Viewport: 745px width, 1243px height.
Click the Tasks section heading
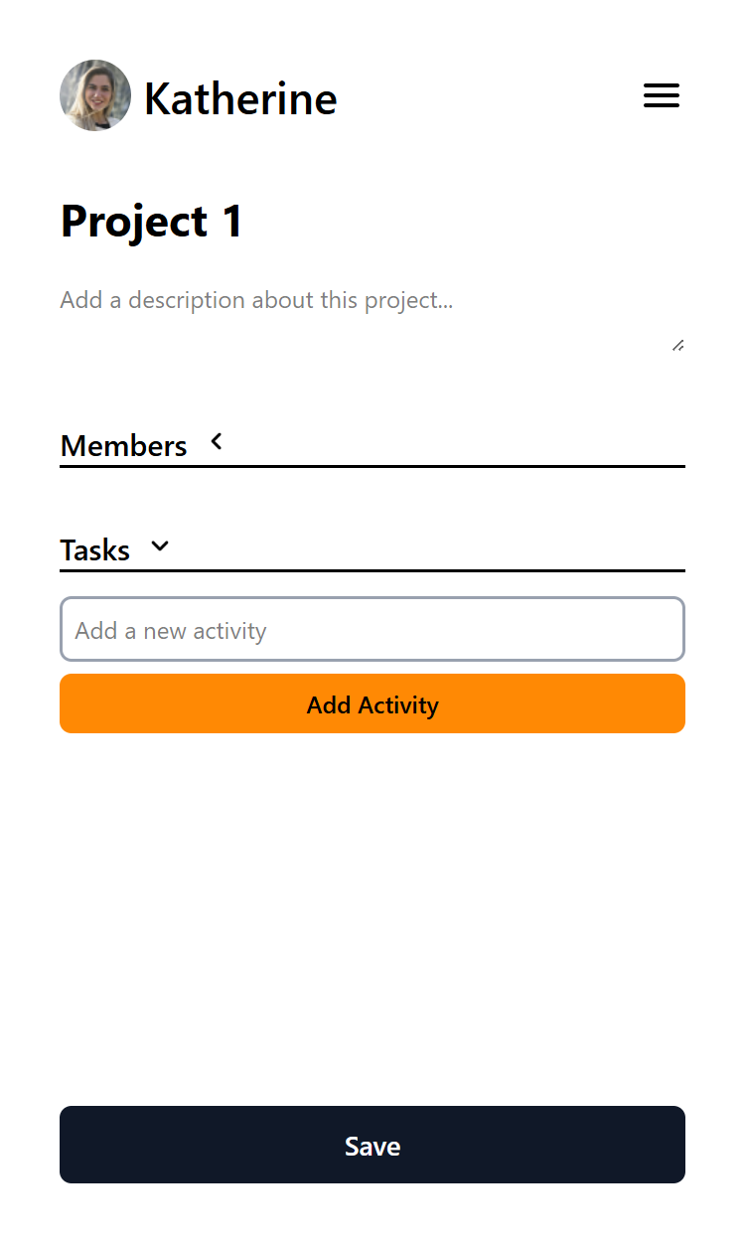coord(94,550)
